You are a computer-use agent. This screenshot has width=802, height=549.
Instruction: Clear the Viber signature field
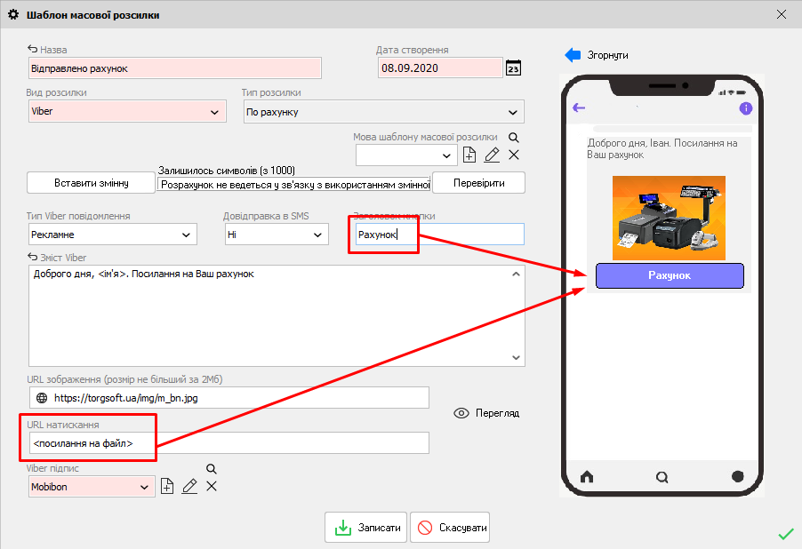(212, 486)
